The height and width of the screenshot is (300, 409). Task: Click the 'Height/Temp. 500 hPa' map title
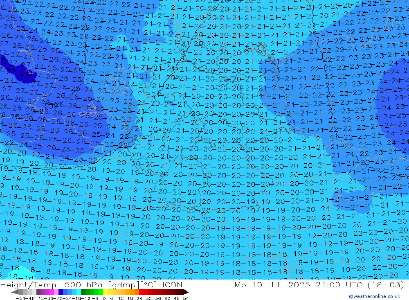pyautogui.click(x=52, y=284)
